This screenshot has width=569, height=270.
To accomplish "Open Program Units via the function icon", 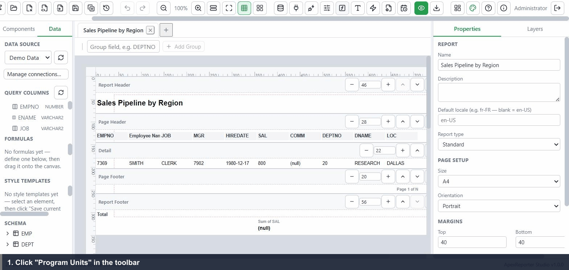I will tap(342, 8).
